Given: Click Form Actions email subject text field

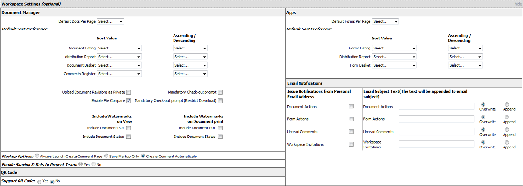Looking at the screenshot, I should tap(436, 119).
